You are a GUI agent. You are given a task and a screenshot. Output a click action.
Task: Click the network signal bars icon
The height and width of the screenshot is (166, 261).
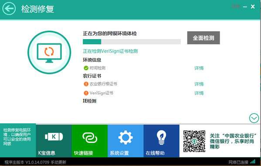tap(253, 162)
